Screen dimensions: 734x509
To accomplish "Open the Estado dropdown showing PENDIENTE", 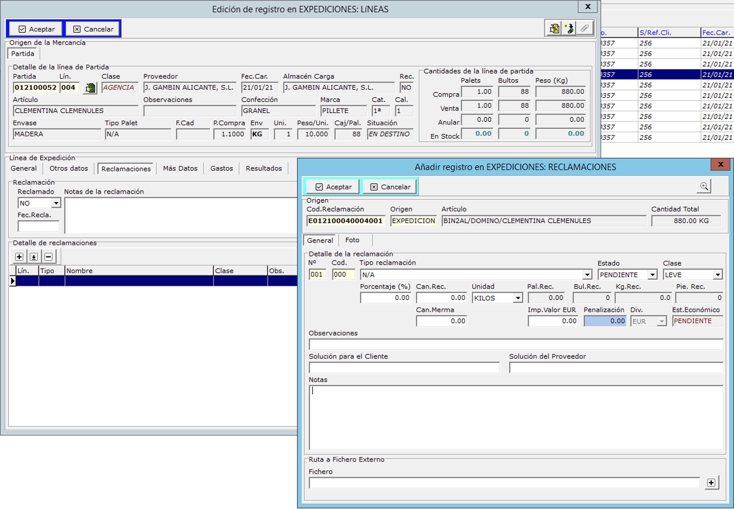I will click(653, 275).
